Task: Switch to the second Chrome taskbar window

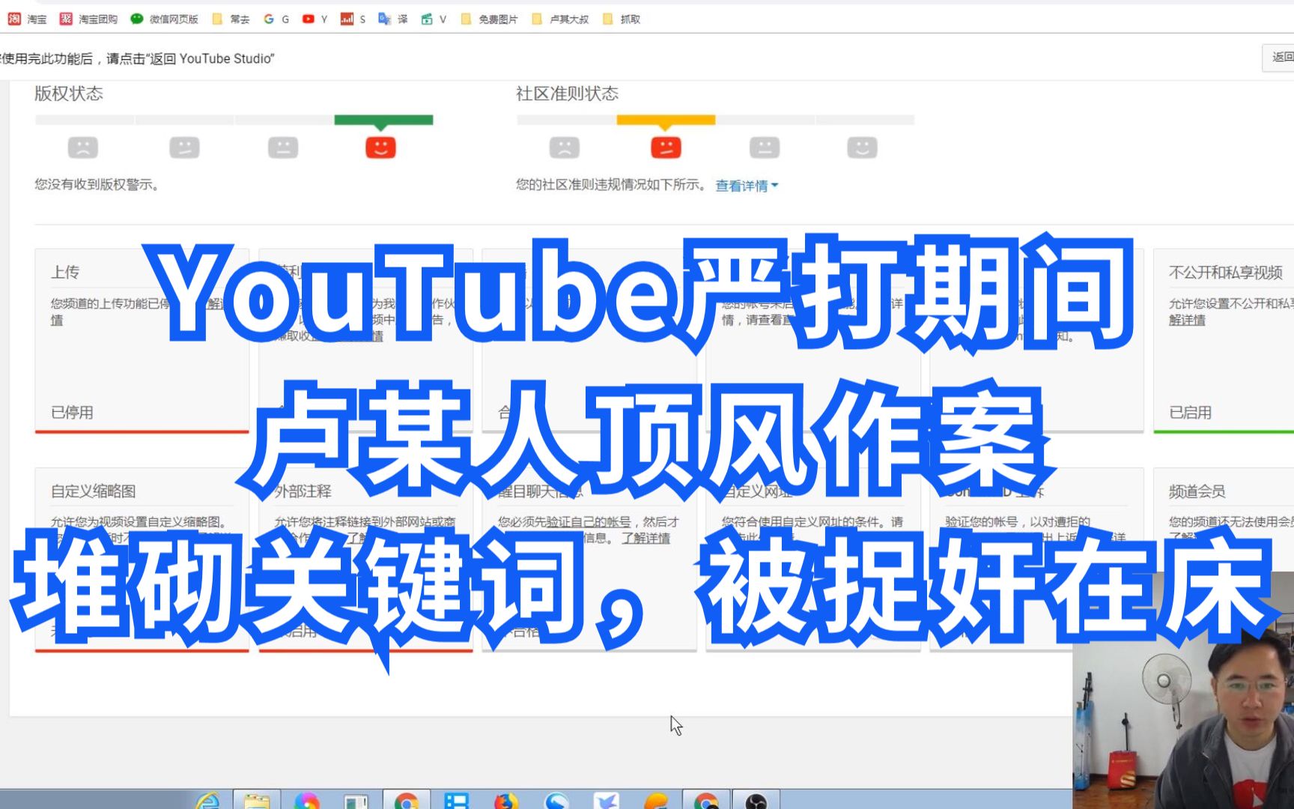Action: 706,800
